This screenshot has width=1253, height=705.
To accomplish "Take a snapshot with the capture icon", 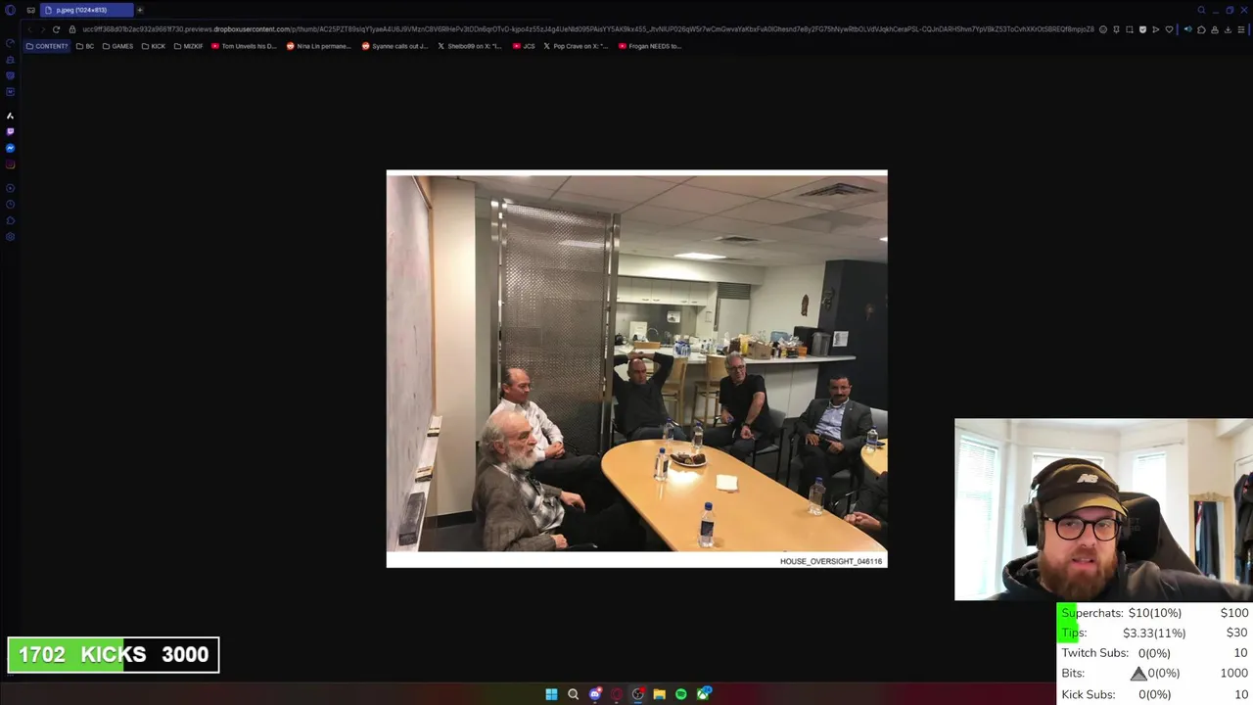I will (x=1130, y=29).
